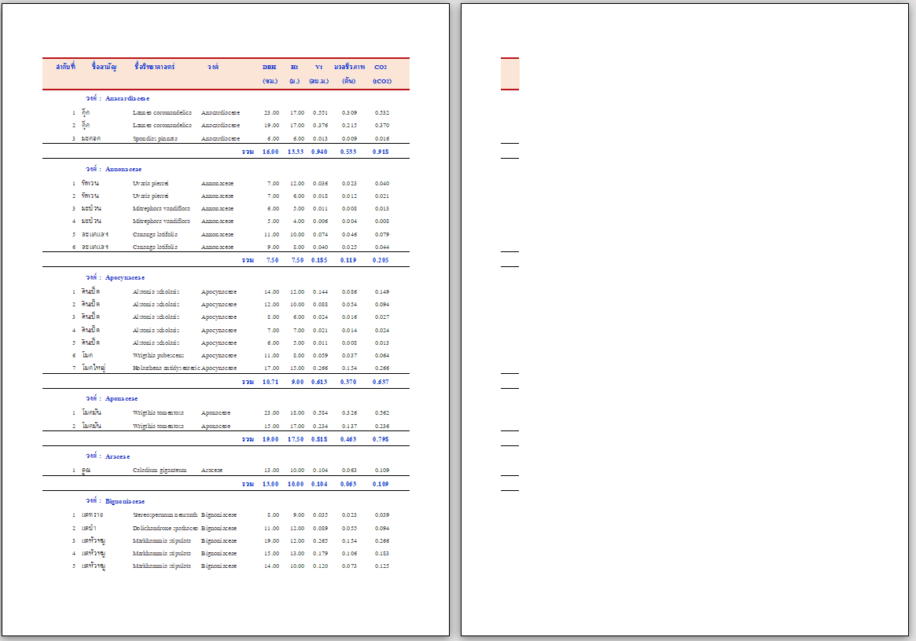916x641 pixels.
Task: Select the Vt value 0.059
Action: pyautogui.click(x=320, y=356)
